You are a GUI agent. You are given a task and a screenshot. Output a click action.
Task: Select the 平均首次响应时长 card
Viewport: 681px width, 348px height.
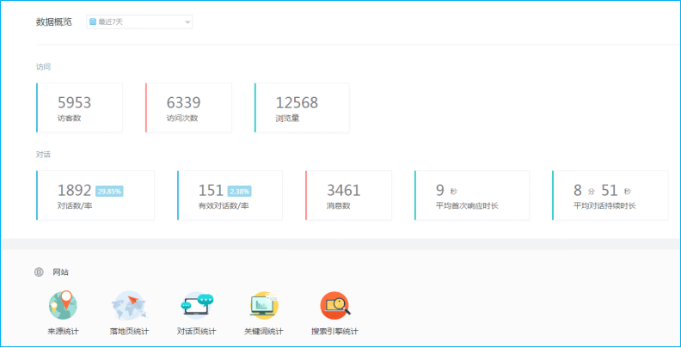[x=472, y=195]
